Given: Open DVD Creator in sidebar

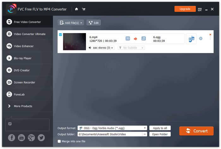Looking at the screenshot, I should coord(28,70).
